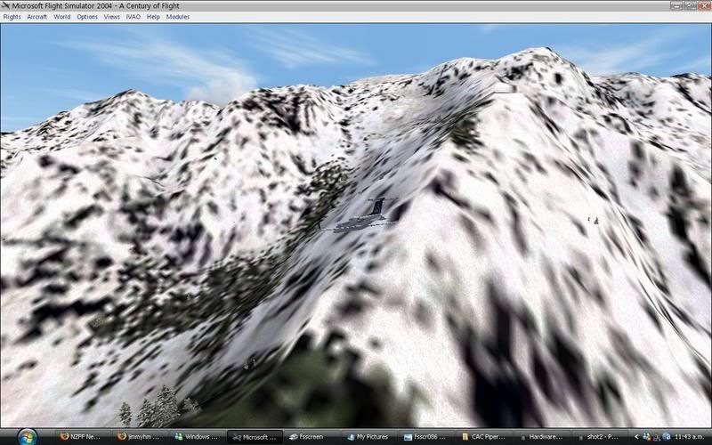Screen dimensions: 712x445
Task: Open the World menu
Action: point(61,17)
